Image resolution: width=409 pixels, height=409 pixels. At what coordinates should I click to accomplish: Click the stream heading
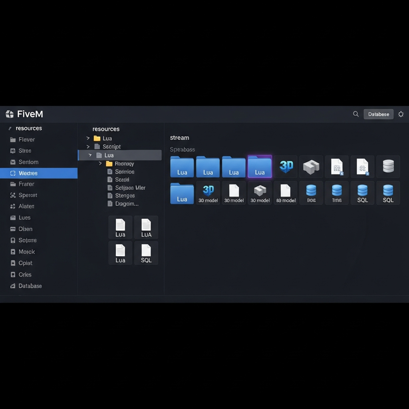pyautogui.click(x=179, y=138)
